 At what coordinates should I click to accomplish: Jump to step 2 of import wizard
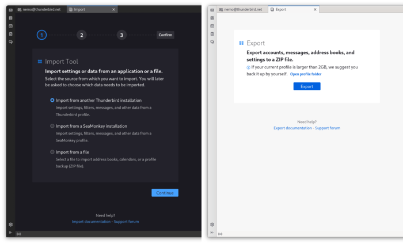point(82,35)
